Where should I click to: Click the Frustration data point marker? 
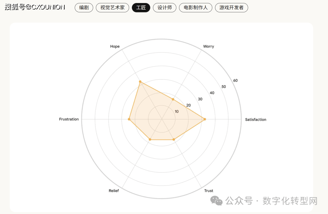129,119
